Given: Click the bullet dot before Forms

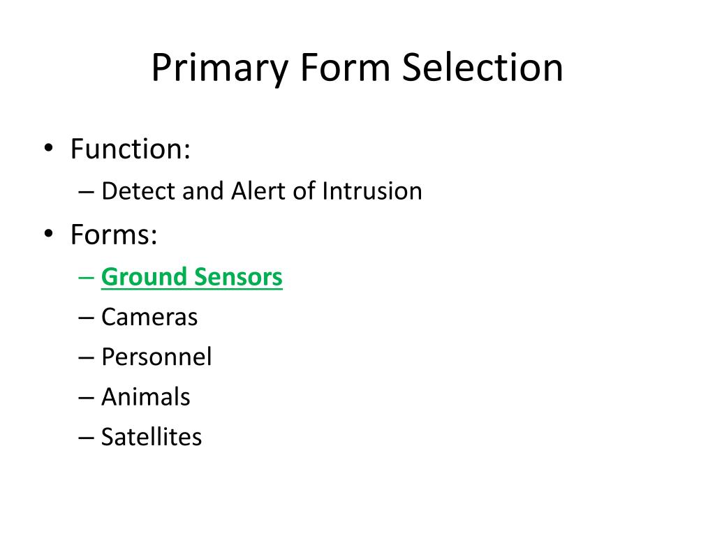Looking at the screenshot, I should click(x=48, y=234).
